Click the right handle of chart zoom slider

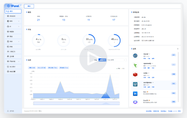click(x=119, y=103)
